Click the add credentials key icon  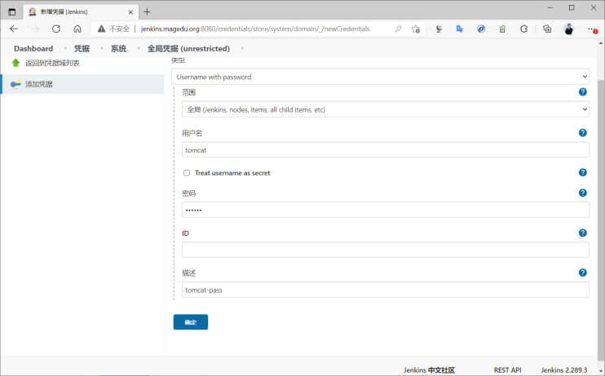point(15,84)
